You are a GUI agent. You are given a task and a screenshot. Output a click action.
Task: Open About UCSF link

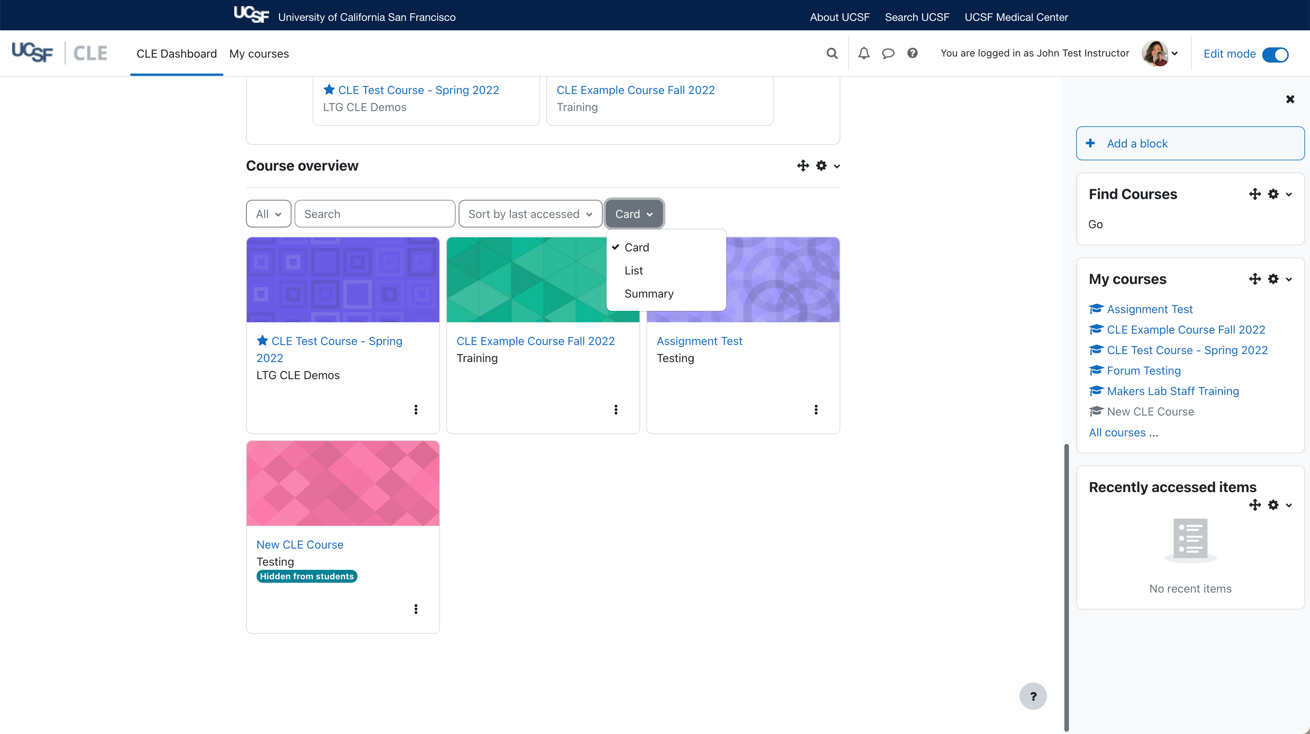[x=840, y=17]
